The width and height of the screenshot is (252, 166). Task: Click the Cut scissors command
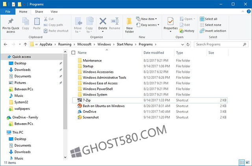pos(49,19)
